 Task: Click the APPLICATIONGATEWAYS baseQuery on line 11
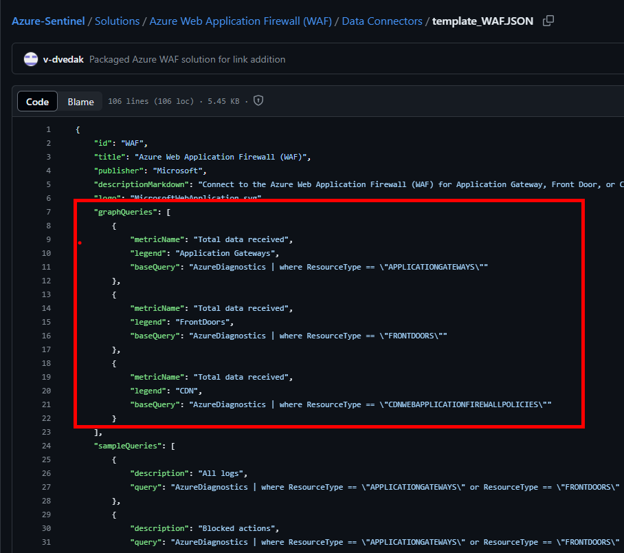pos(338,267)
